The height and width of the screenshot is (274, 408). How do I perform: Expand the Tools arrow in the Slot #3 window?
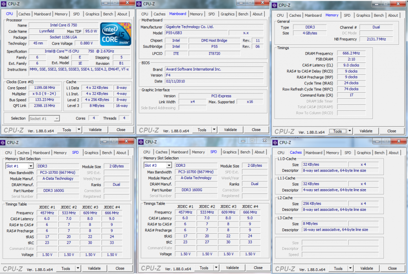(216, 268)
